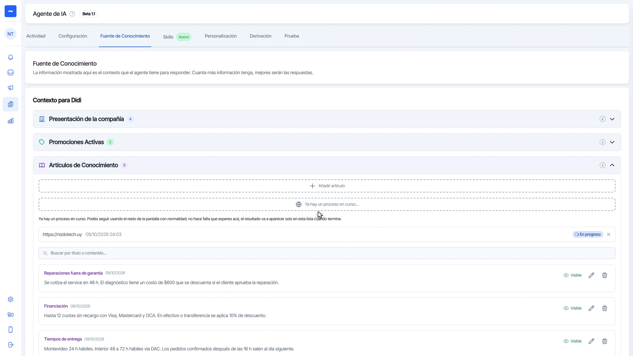Click the app logo at top left
Image resolution: width=633 pixels, height=356 pixels.
tap(11, 11)
